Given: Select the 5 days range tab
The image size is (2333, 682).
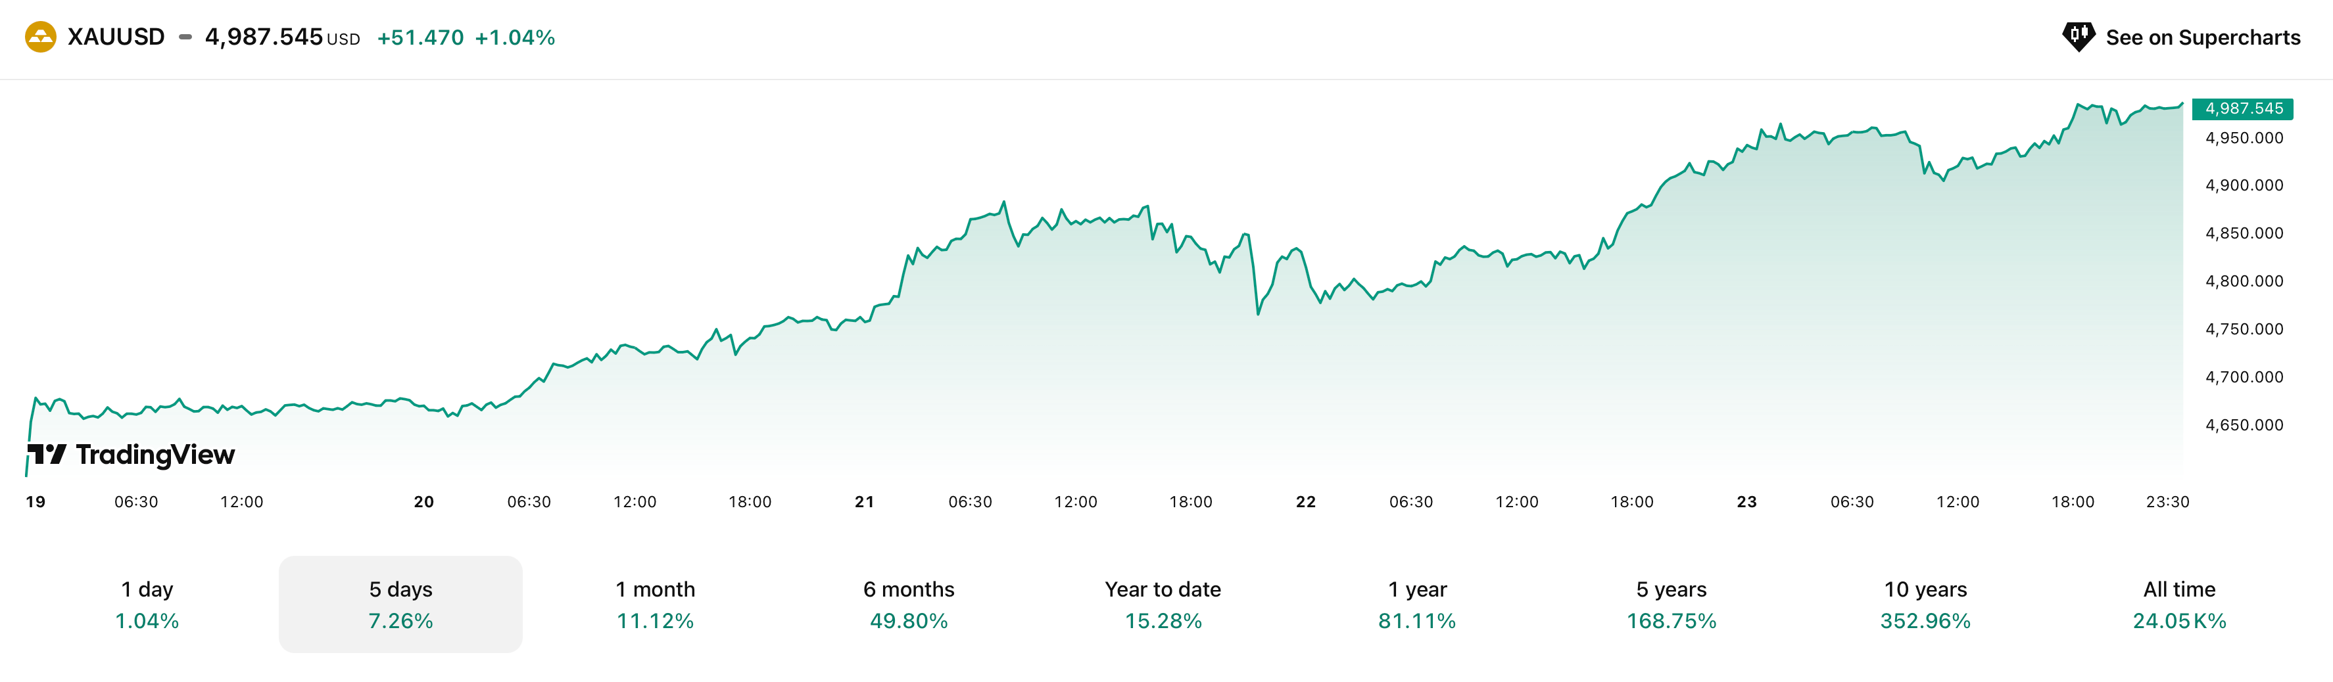Looking at the screenshot, I should (x=400, y=604).
